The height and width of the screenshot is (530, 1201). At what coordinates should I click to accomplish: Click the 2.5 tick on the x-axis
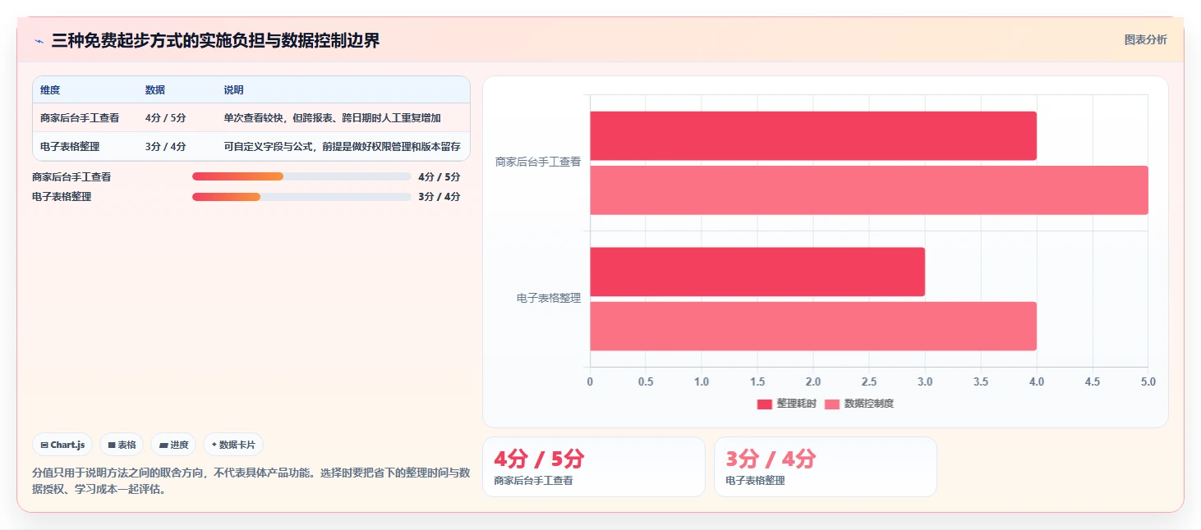(869, 382)
